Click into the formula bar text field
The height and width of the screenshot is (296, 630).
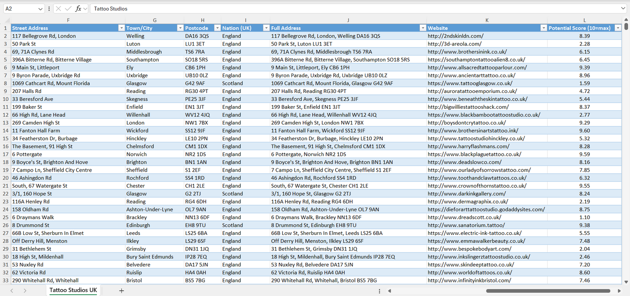pos(349,9)
